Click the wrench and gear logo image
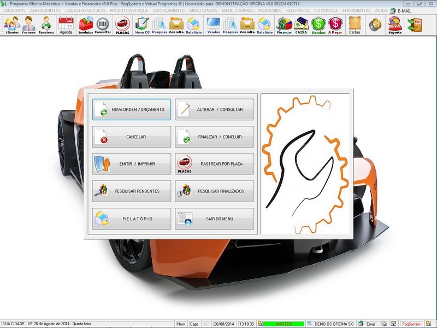Viewport: 437px width, 328px height. [305, 164]
